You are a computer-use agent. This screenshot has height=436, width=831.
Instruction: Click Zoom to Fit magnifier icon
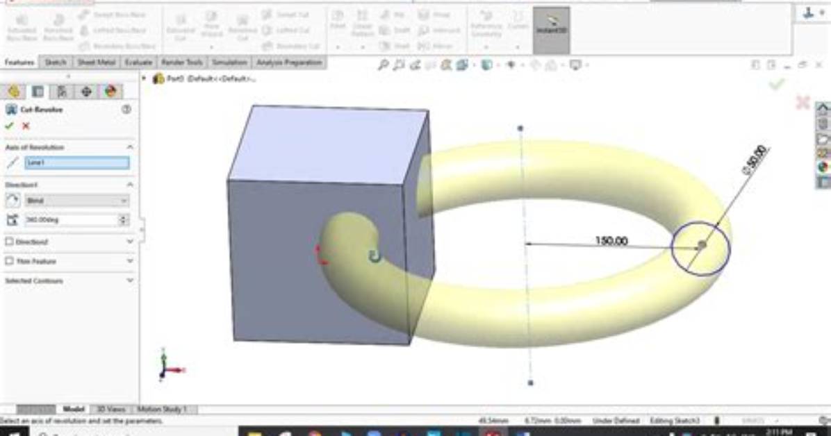coord(383,65)
